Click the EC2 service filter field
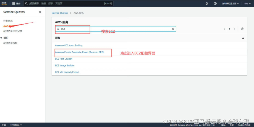 [x=115, y=29]
